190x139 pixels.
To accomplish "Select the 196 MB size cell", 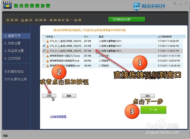I will pos(87,66).
